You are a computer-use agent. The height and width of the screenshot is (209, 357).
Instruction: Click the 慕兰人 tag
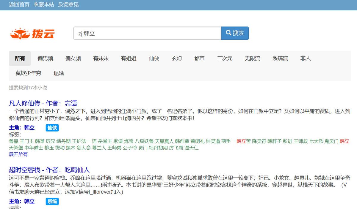[99, 148]
